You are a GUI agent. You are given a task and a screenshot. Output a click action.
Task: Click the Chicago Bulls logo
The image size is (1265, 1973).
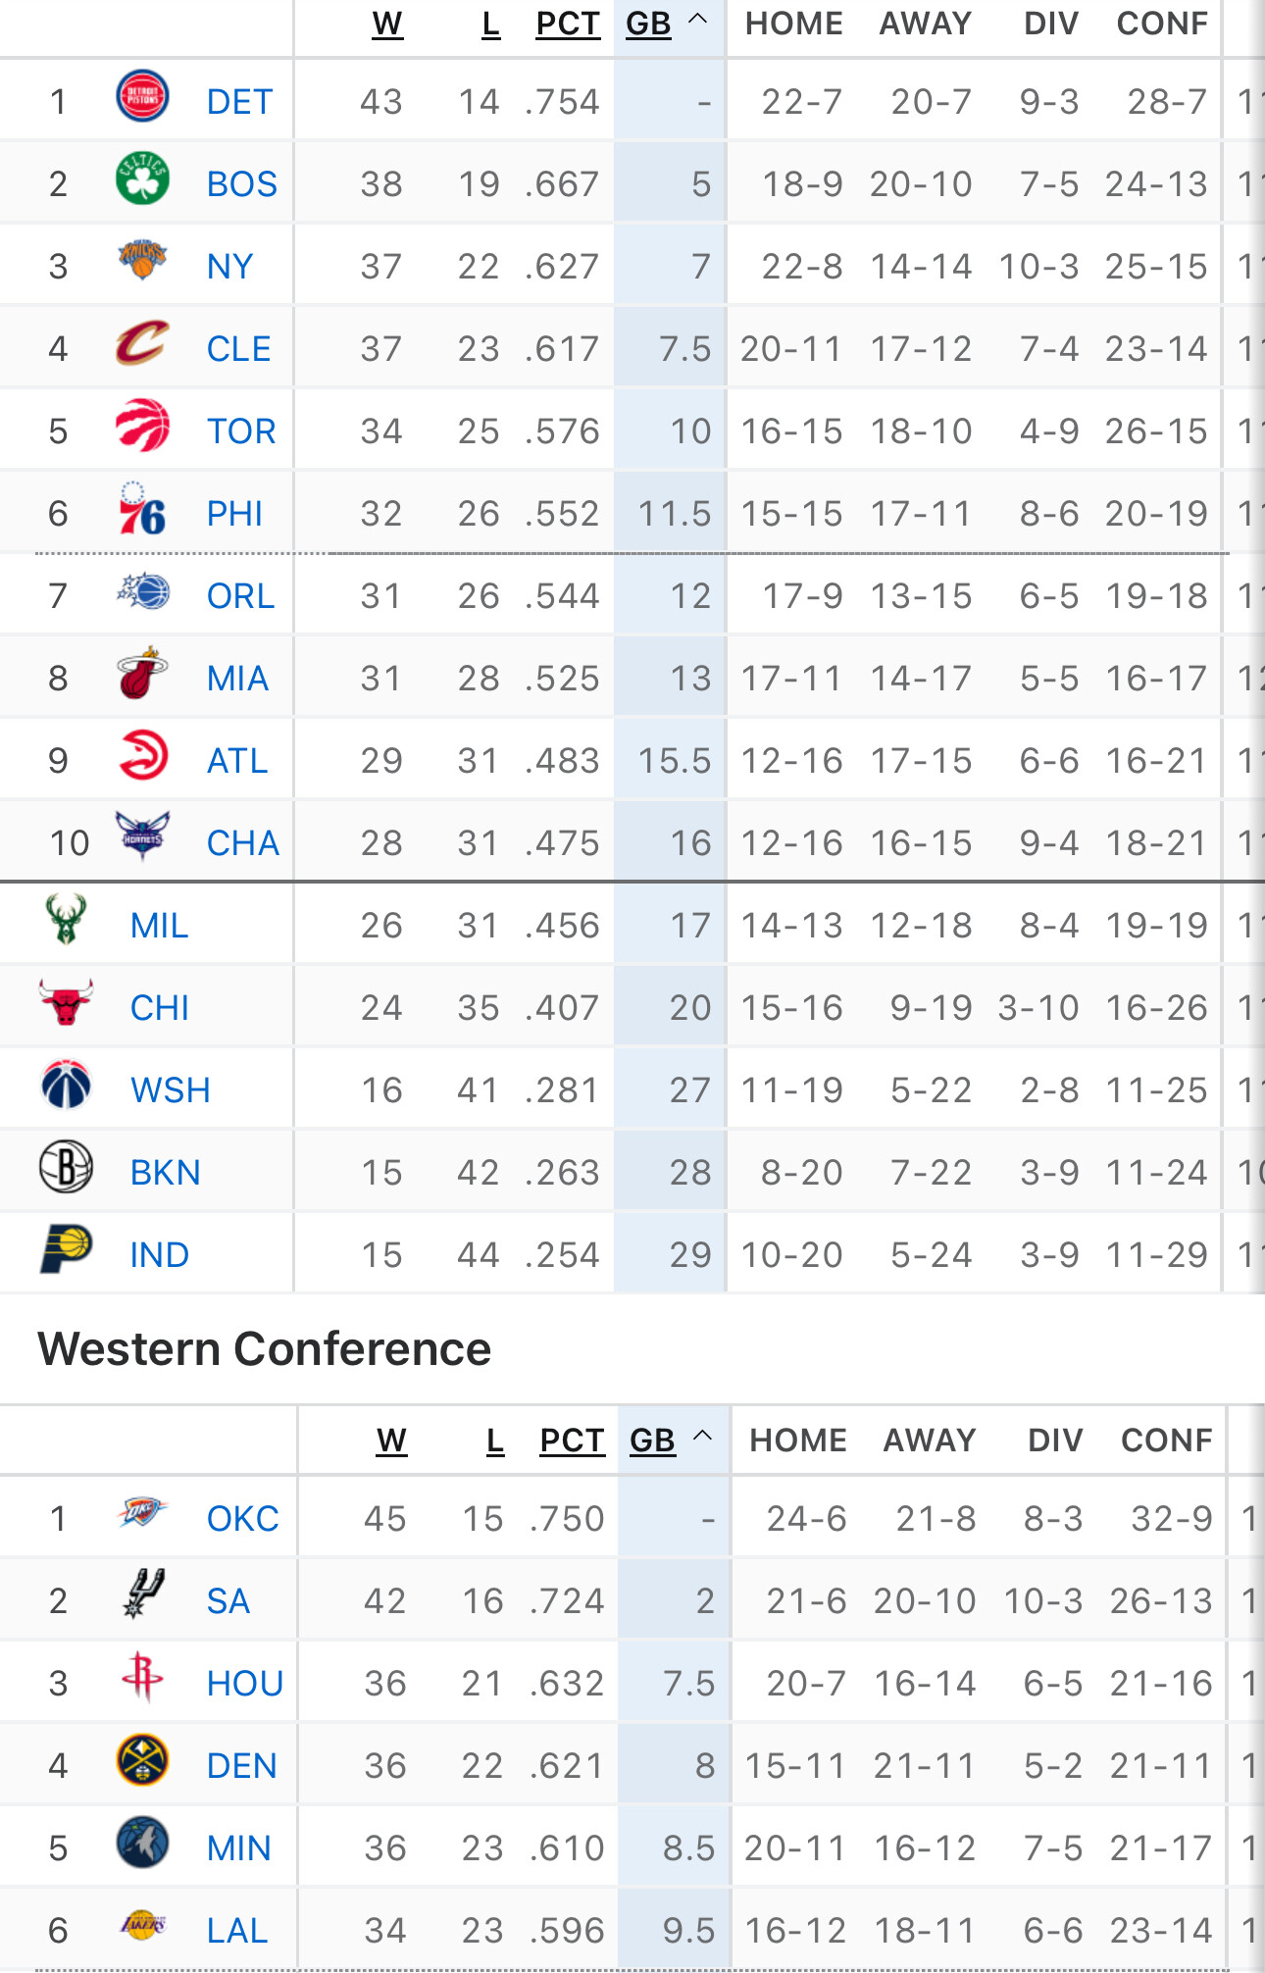(66, 1002)
